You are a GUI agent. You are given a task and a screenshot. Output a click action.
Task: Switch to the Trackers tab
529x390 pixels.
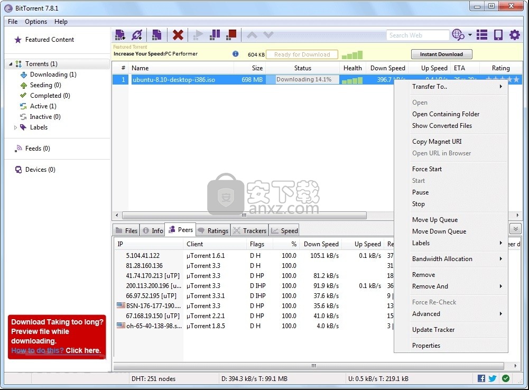pos(249,231)
